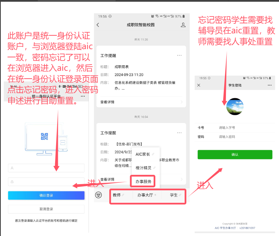Open the account profile icon in chat header
Screen dimensions: 279x236
(183, 25)
